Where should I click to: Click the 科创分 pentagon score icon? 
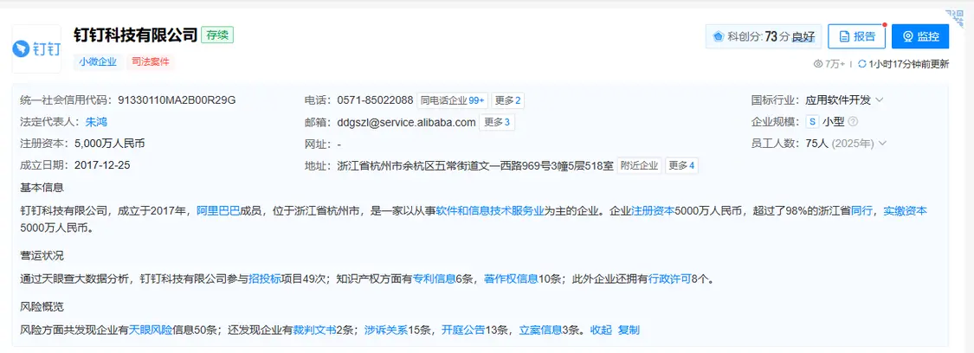(x=718, y=36)
